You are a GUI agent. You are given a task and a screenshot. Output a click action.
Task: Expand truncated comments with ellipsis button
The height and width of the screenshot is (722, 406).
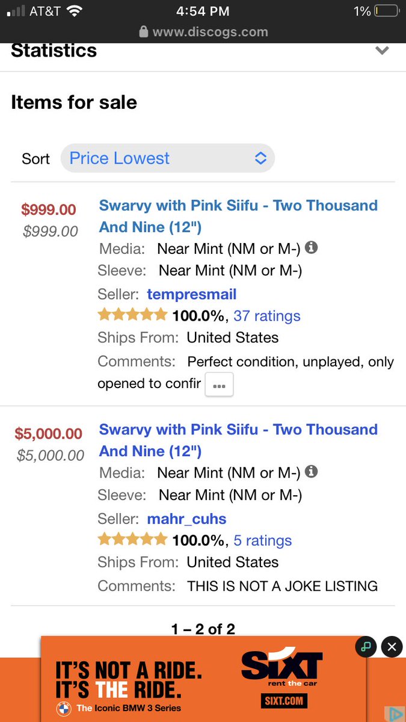pyautogui.click(x=219, y=385)
